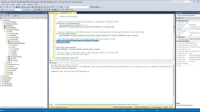Open the Help menu
Viewport: 200px width, 112px height.
[x=36, y=4]
